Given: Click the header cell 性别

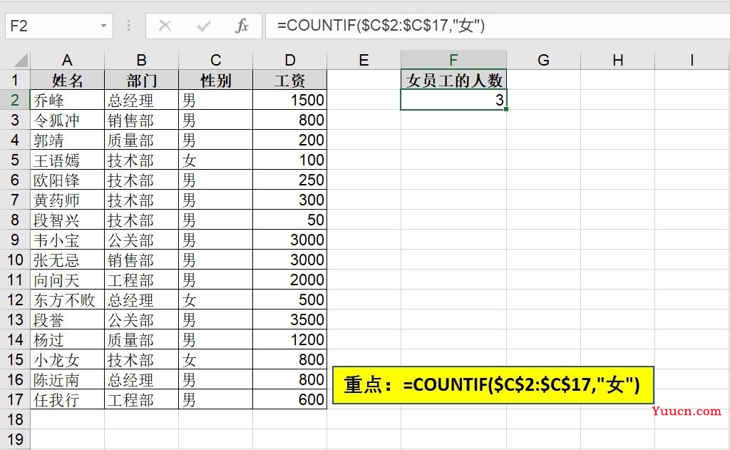Looking at the screenshot, I should click(215, 80).
